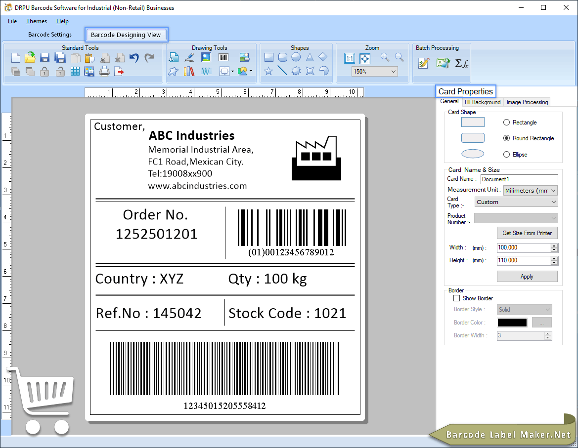The width and height of the screenshot is (578, 448).
Task: Lock selected object with closed padlock
Action: point(44,71)
